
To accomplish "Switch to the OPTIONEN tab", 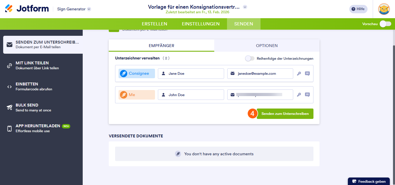I will pos(267,46).
